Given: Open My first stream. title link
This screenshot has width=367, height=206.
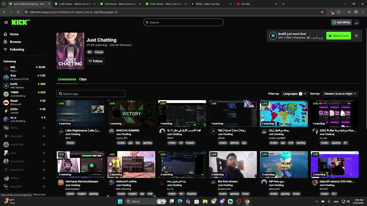Looking at the screenshot, I should (228, 181).
